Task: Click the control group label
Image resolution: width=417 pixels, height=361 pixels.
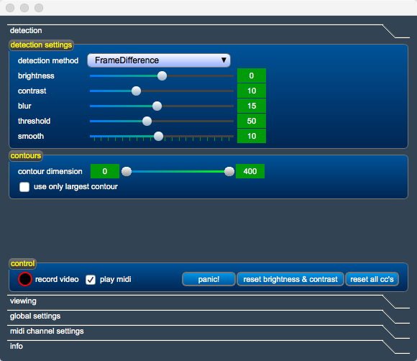Action: pos(22,264)
